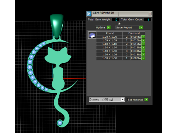Click the Gem Reporter title bar icon
The image size is (177, 133).
(89, 14)
